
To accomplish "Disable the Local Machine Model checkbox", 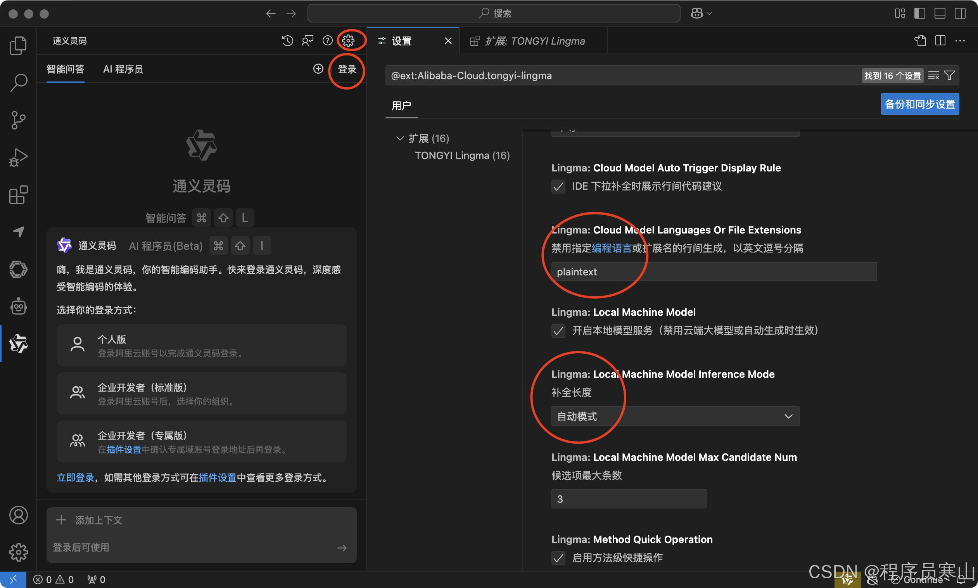I will pos(558,330).
